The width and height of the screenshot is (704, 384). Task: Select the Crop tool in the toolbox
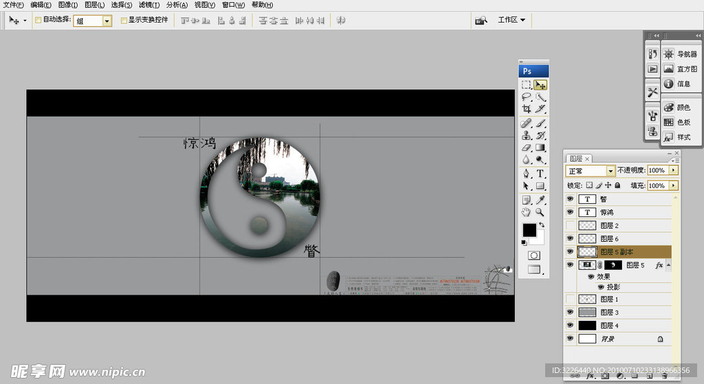(526, 109)
